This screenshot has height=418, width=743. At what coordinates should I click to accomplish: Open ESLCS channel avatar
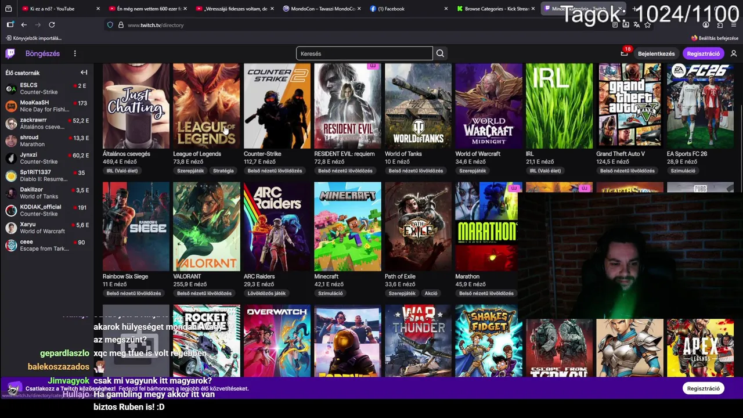coord(11,89)
